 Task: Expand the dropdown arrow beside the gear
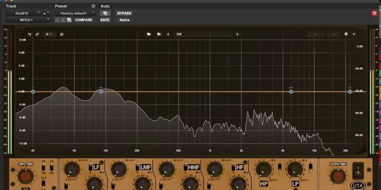(x=354, y=34)
